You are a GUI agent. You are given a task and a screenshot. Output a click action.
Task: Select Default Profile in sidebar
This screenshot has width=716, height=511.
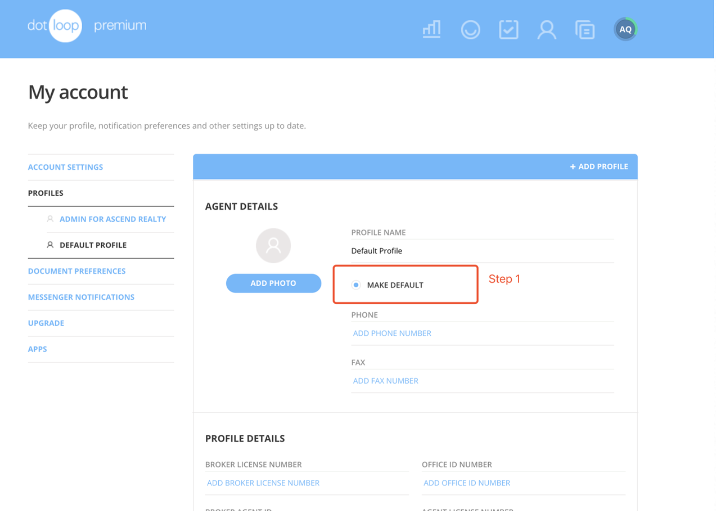pos(93,245)
